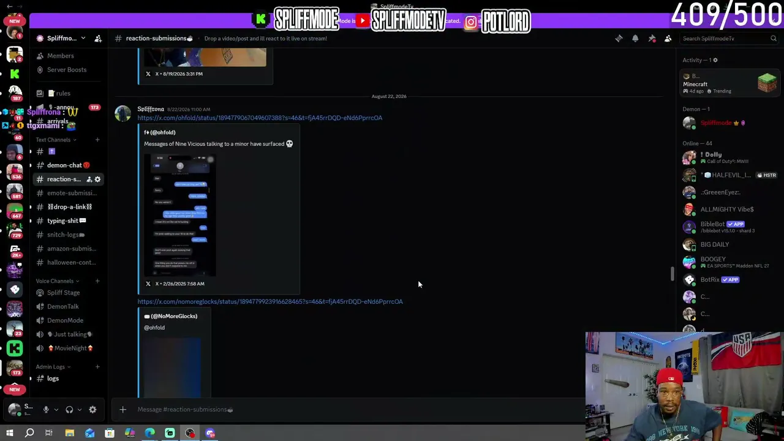784x441 pixels.
Task: Click the Windows Start button
Action: (9, 433)
